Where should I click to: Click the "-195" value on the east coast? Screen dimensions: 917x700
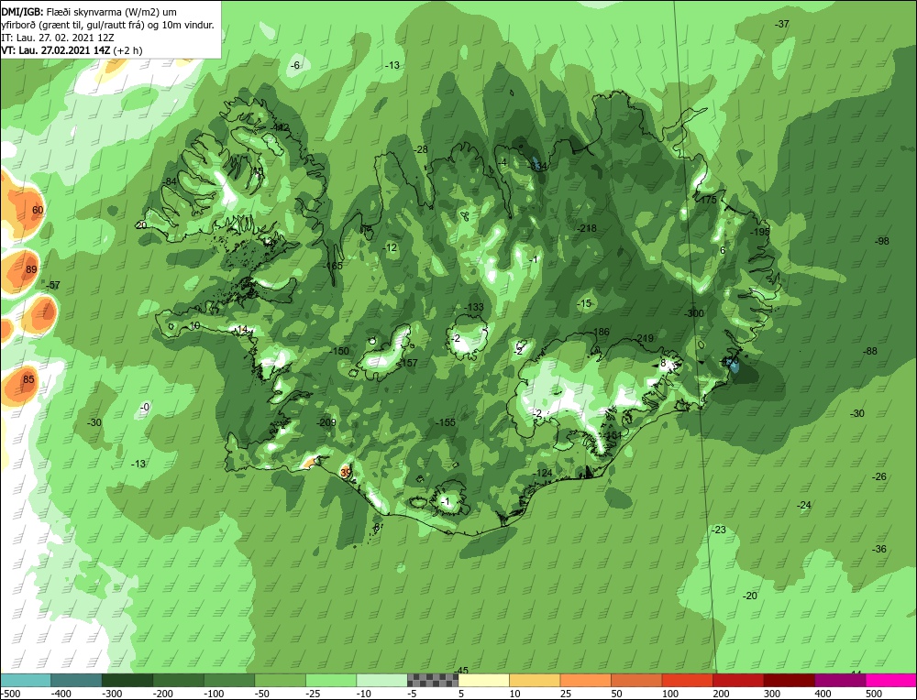[x=760, y=232]
